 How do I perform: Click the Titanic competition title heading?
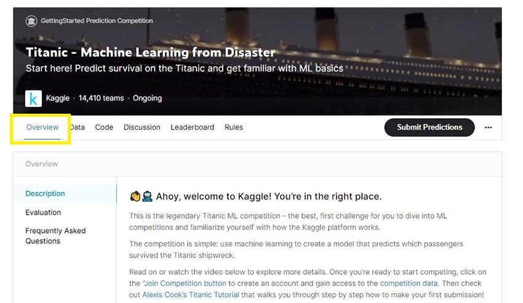pos(150,52)
